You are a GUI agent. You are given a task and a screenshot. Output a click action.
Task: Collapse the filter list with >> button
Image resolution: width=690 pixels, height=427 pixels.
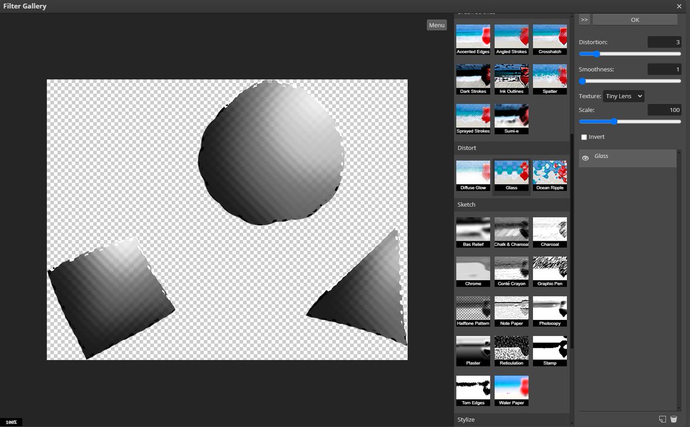(x=584, y=20)
